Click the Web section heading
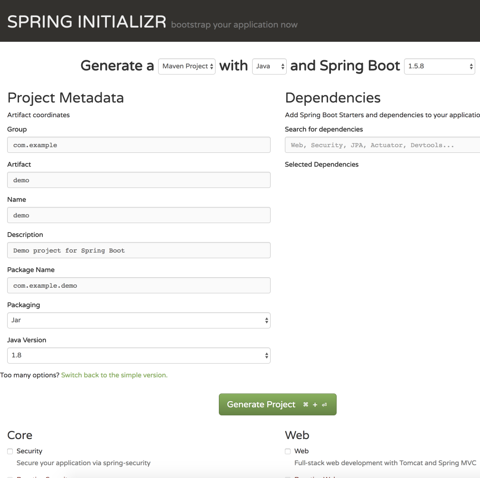 (x=297, y=435)
